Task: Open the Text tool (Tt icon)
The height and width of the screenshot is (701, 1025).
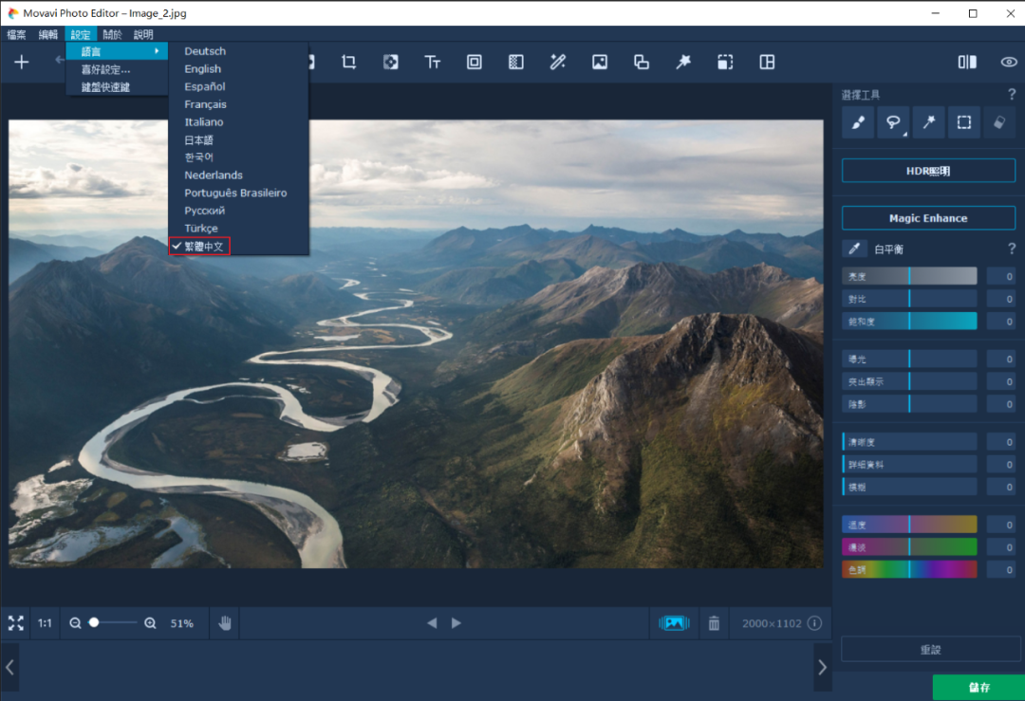Action: pyautogui.click(x=432, y=62)
